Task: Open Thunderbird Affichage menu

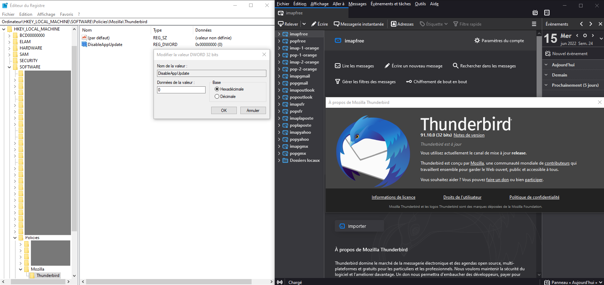Action: 319,4
